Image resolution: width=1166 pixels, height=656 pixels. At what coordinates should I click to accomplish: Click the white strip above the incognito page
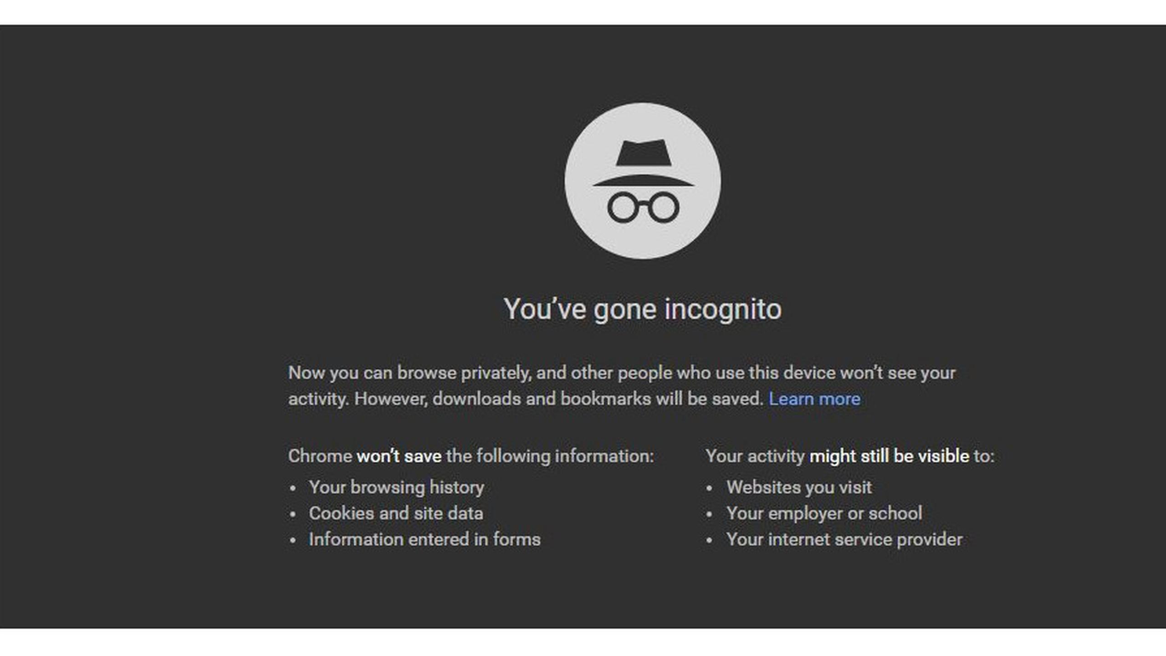(x=583, y=11)
